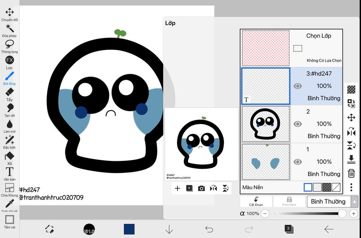The height and width of the screenshot is (238, 361).
Task: Tap the down arrow in bottom bar
Action: tap(169, 229)
